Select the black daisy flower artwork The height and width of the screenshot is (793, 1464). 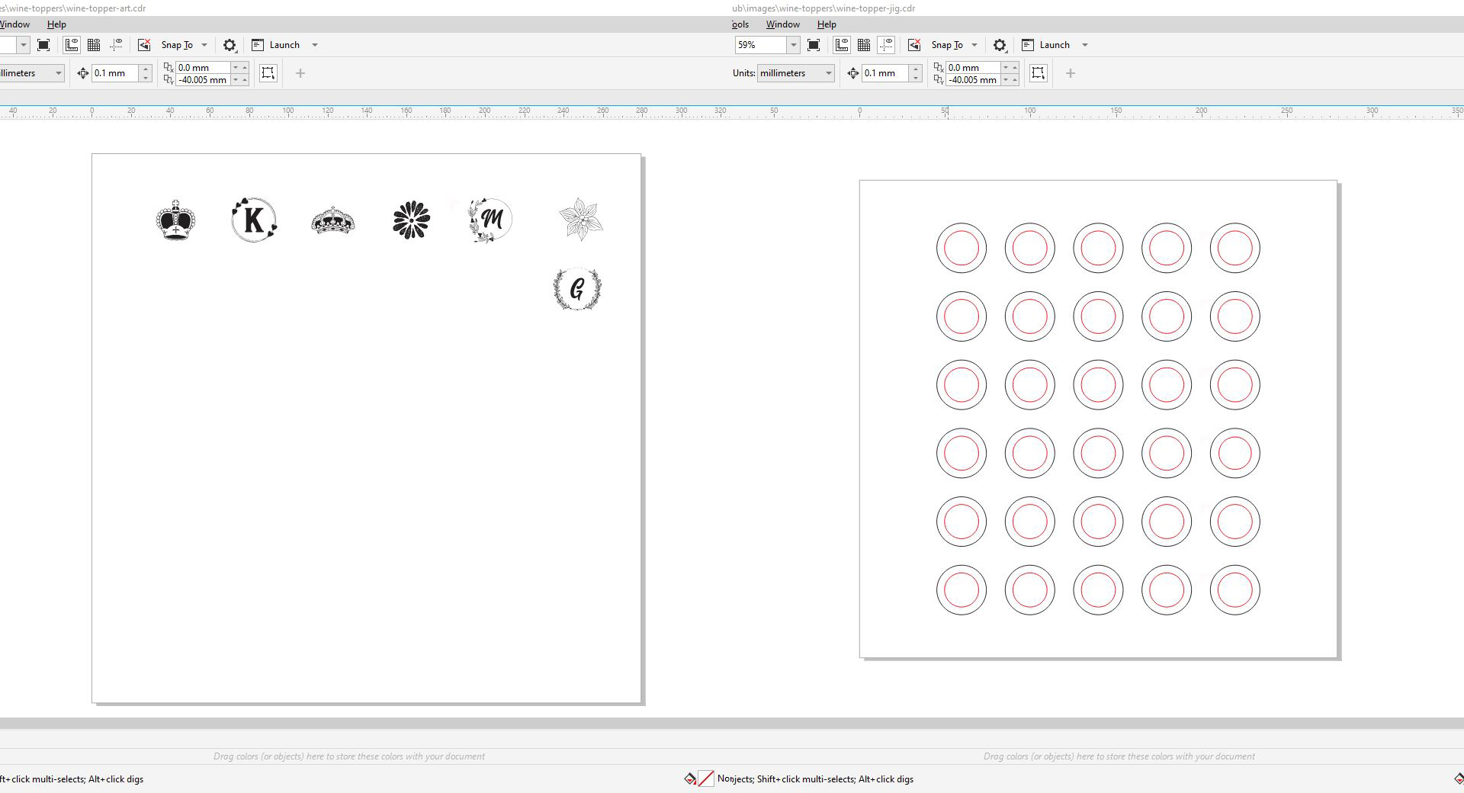click(412, 220)
